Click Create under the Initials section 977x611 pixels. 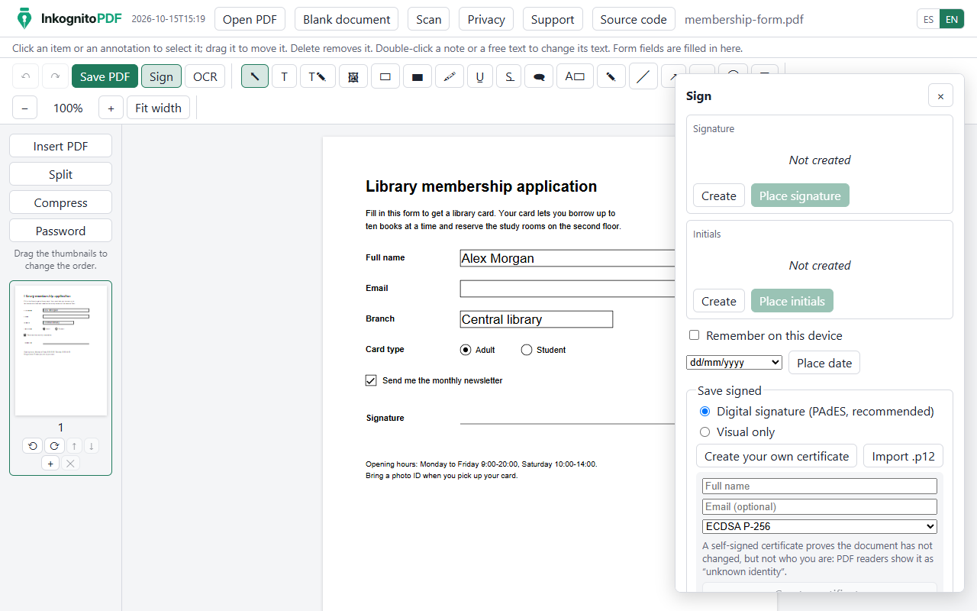coord(719,301)
